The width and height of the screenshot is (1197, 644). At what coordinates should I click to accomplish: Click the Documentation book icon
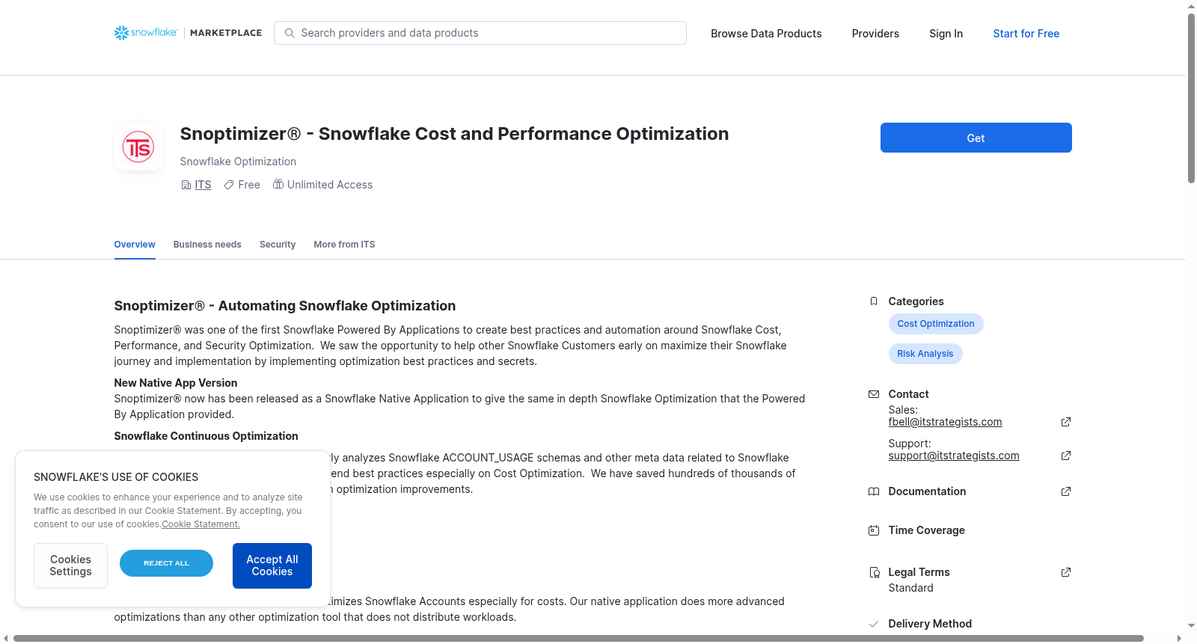click(874, 491)
